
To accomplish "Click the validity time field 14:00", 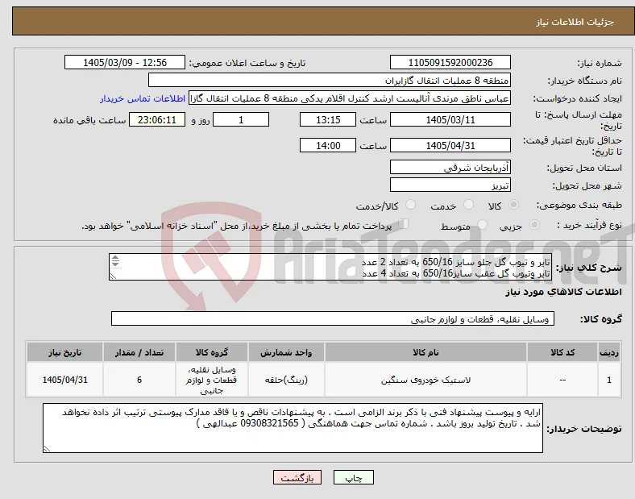I will (x=328, y=145).
